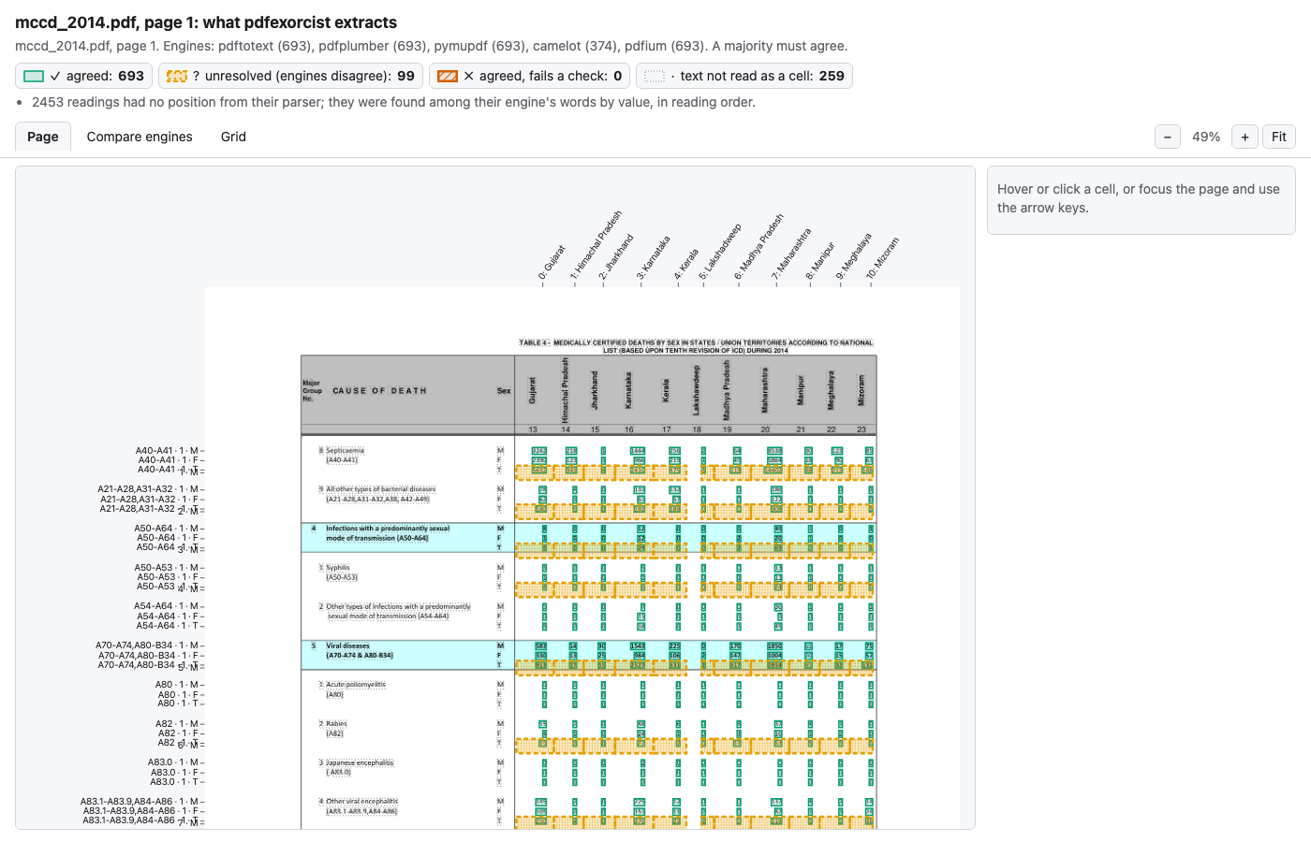Toggle the 'agreed, fails a check: 0' chip
The width and height of the screenshot is (1311, 842).
tap(530, 76)
